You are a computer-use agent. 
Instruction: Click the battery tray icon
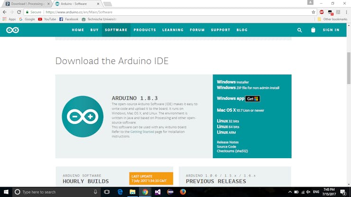pos(296,192)
